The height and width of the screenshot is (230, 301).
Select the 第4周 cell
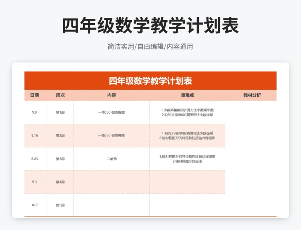[x=60, y=182]
